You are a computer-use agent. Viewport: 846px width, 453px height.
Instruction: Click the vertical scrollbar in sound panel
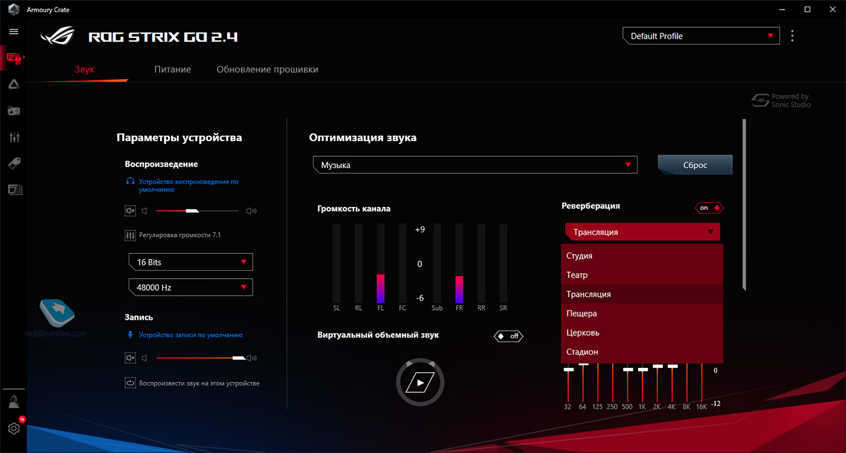744,205
